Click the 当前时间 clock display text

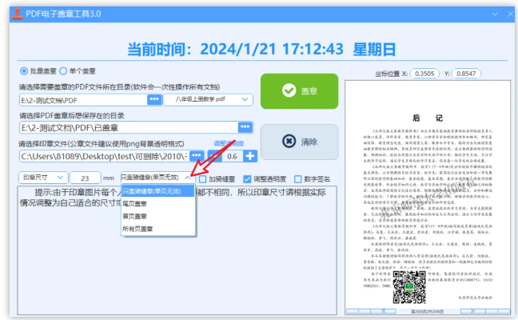click(x=261, y=50)
